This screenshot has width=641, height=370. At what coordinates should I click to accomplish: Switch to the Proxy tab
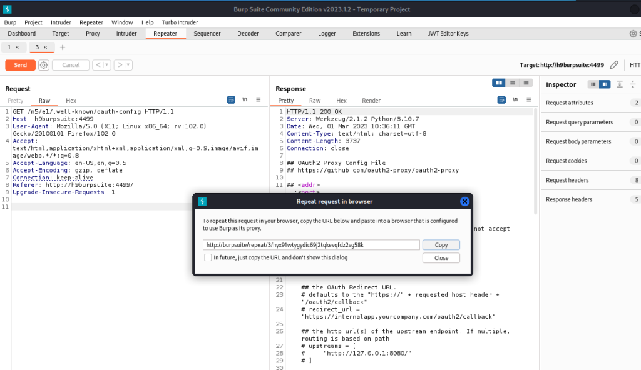93,34
